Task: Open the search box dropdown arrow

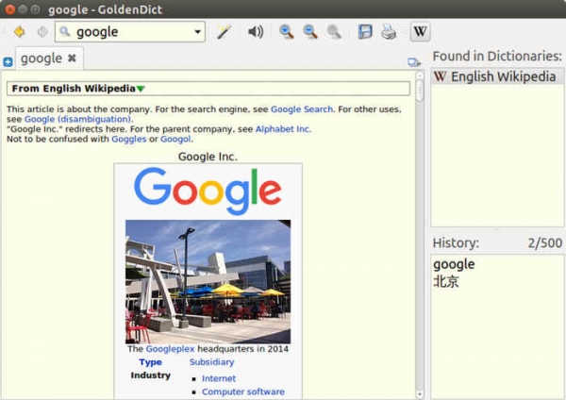Action: 197,32
